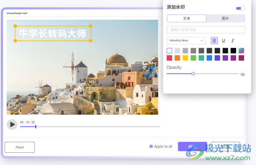The height and width of the screenshot is (165, 256).
Task: Play the video preview
Action: point(12,125)
